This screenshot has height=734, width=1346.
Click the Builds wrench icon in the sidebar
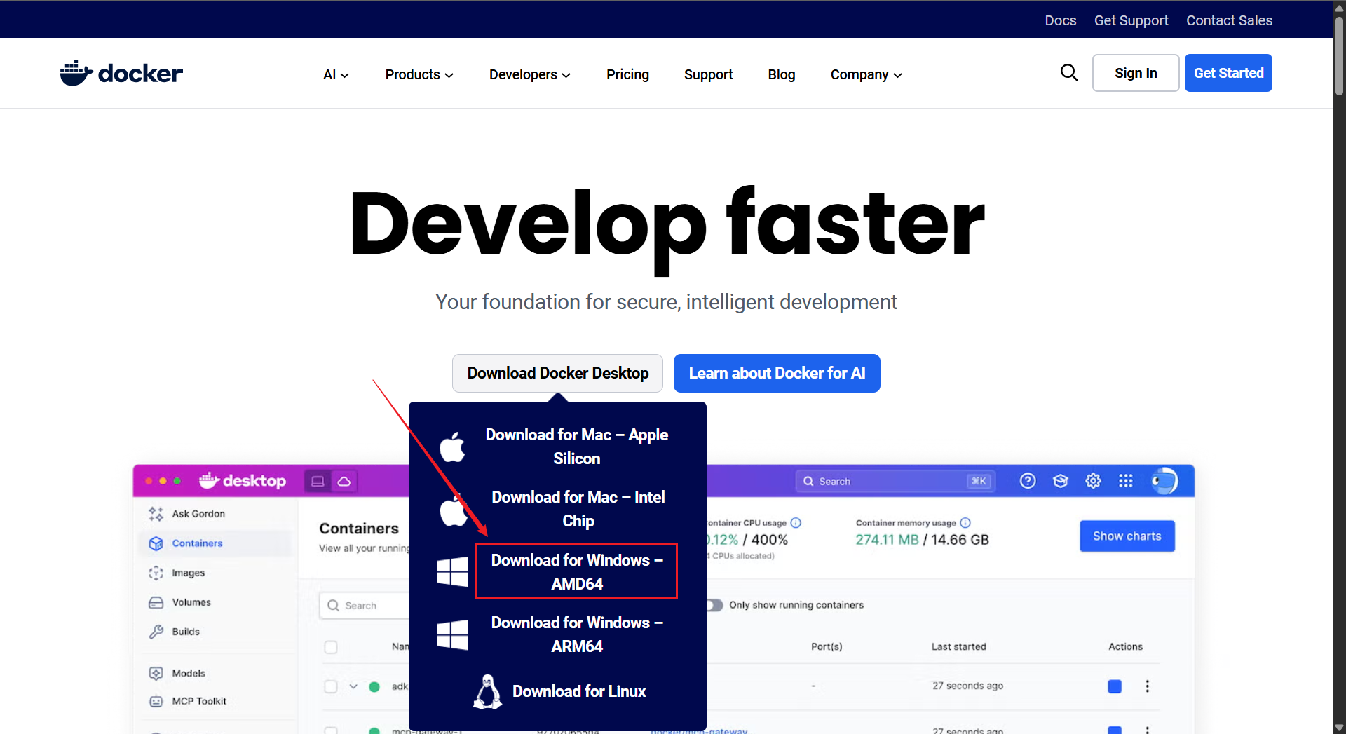pyautogui.click(x=156, y=632)
